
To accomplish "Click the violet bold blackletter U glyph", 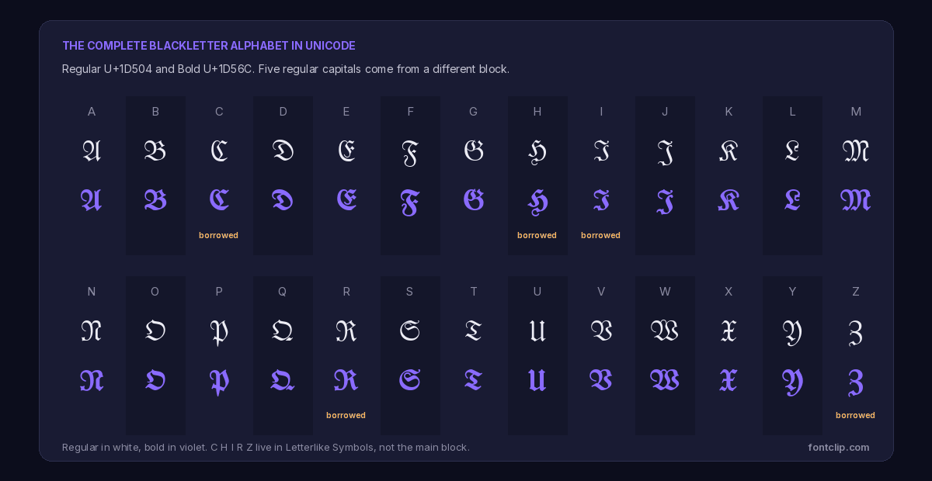I will click(x=537, y=380).
